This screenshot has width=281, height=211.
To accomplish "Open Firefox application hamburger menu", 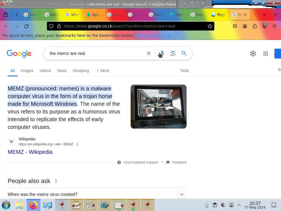I will [x=274, y=26].
